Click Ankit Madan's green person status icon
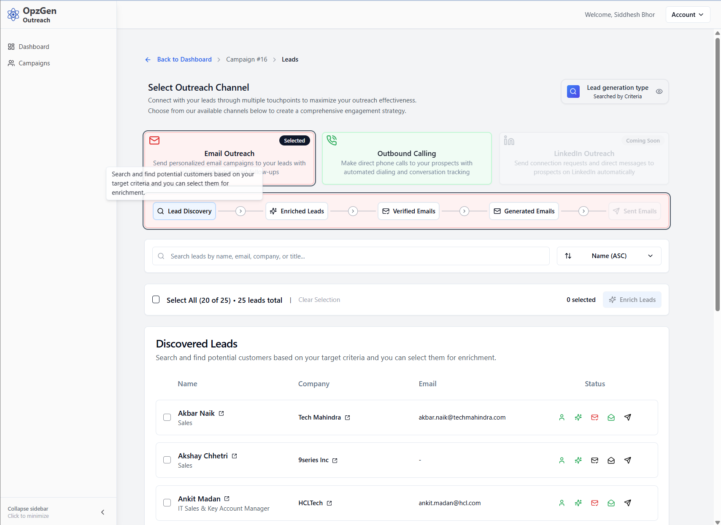Viewport: 721px width, 525px height. coord(562,503)
